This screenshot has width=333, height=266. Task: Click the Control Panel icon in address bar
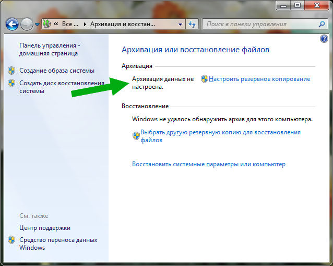pos(47,24)
